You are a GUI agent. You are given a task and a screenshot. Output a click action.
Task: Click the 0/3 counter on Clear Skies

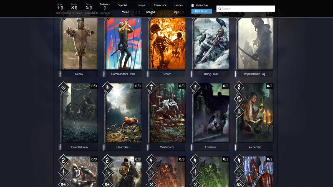click(138, 86)
